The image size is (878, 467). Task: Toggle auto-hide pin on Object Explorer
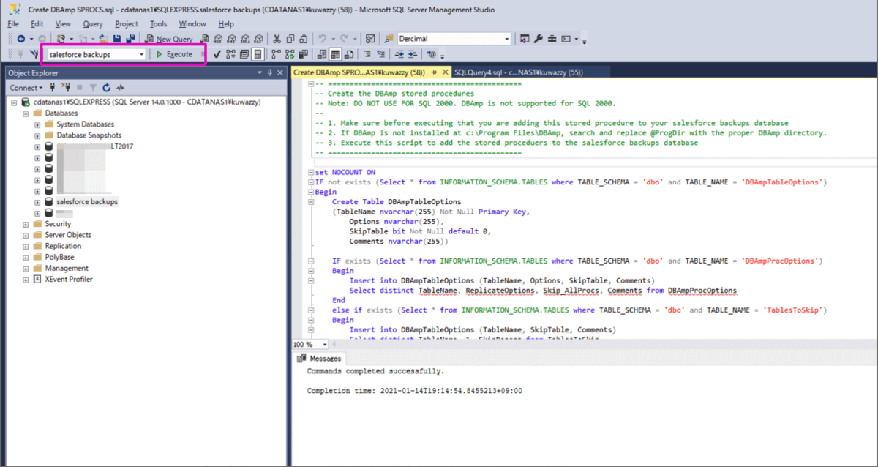[x=269, y=72]
